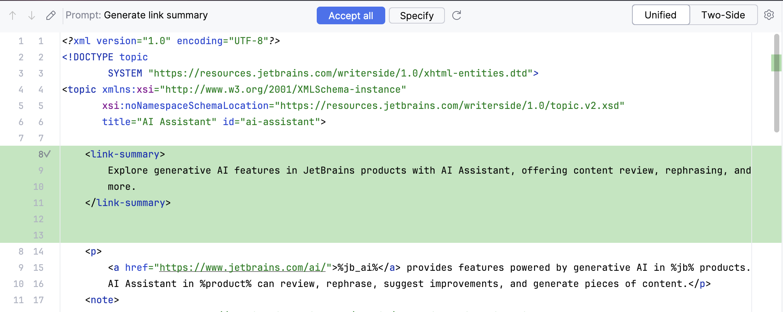
Task: Click the Specify button
Action: tap(417, 15)
